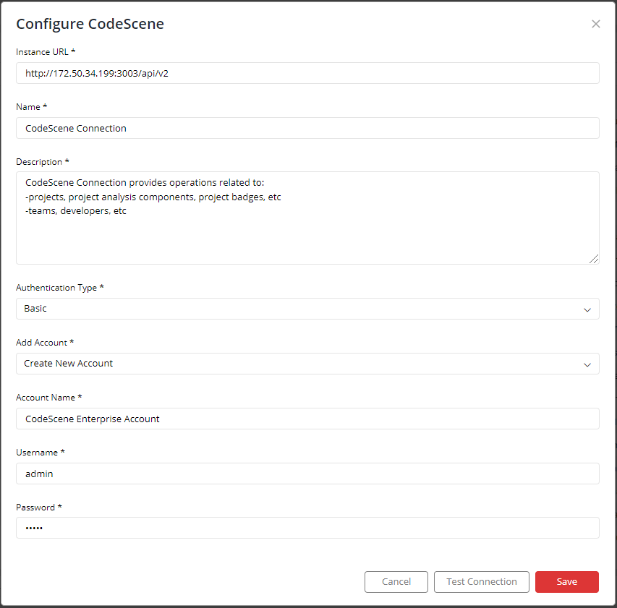Viewport: 617px width, 608px height.
Task: Close the Configure CodeScene dialog
Action: pos(595,23)
